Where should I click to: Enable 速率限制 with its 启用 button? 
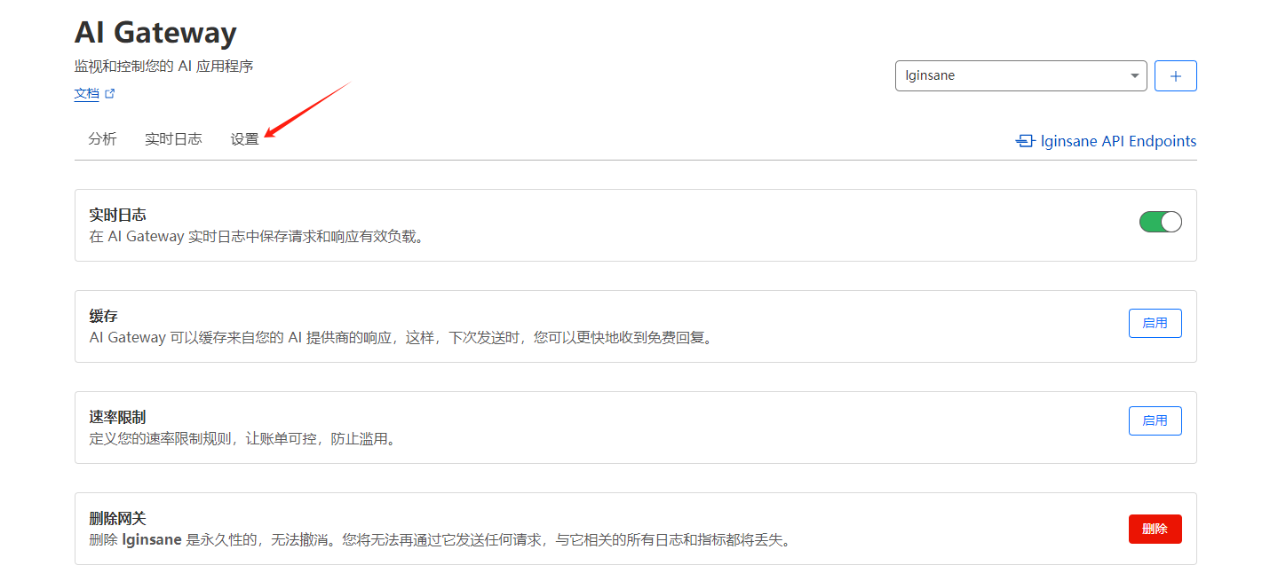click(x=1155, y=420)
